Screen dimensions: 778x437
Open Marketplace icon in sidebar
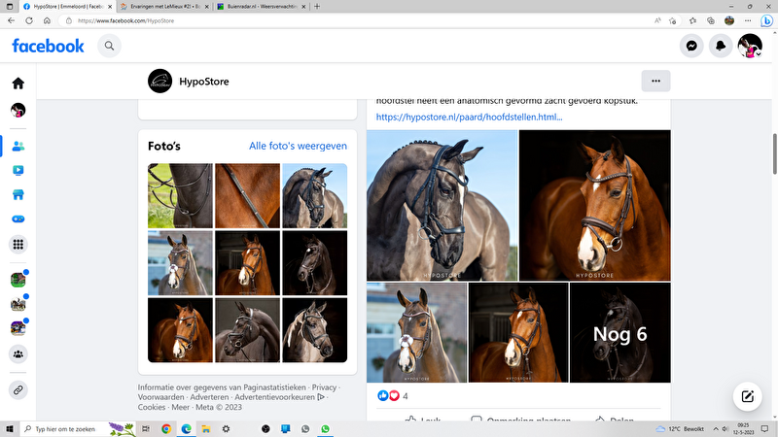[18, 195]
